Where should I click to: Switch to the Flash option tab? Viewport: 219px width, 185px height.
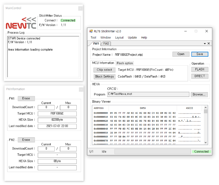(x=125, y=63)
